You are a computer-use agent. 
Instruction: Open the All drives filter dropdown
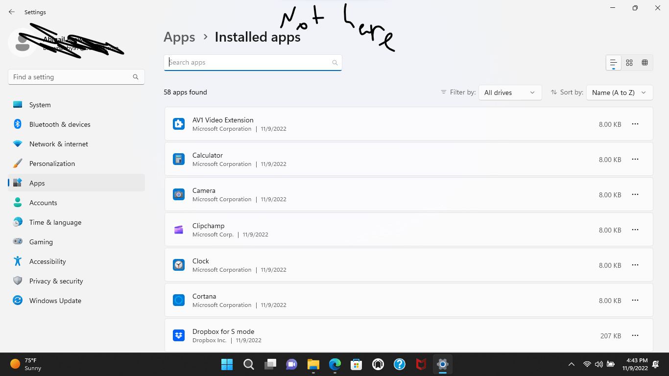(x=510, y=92)
